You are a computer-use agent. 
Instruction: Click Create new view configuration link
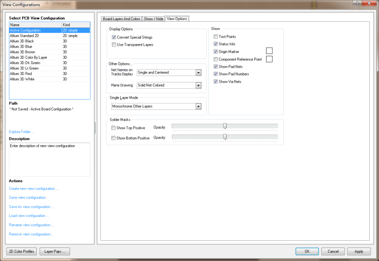[34, 189]
